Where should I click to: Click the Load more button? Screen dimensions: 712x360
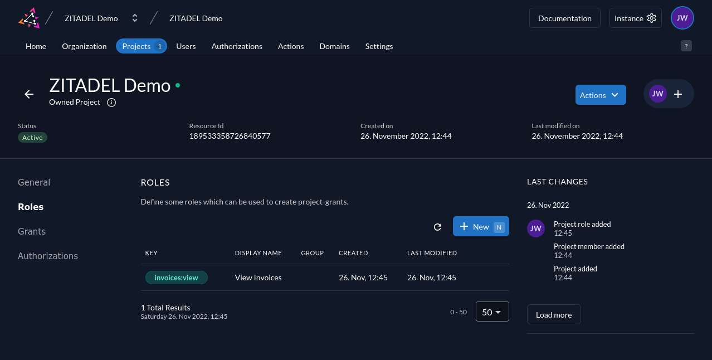click(553, 315)
